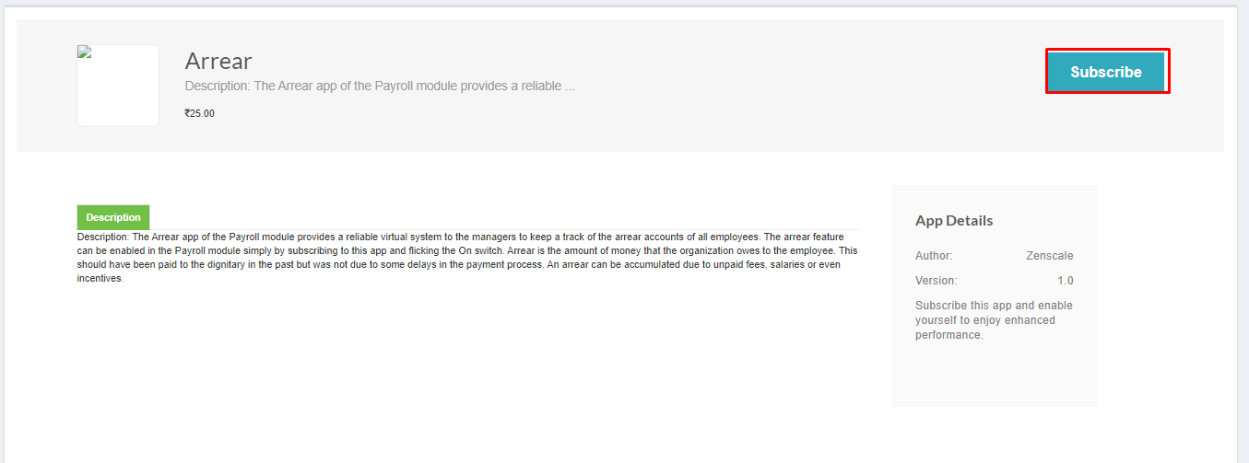
Task: Click empty space below note in App Details panel
Action: point(995,373)
